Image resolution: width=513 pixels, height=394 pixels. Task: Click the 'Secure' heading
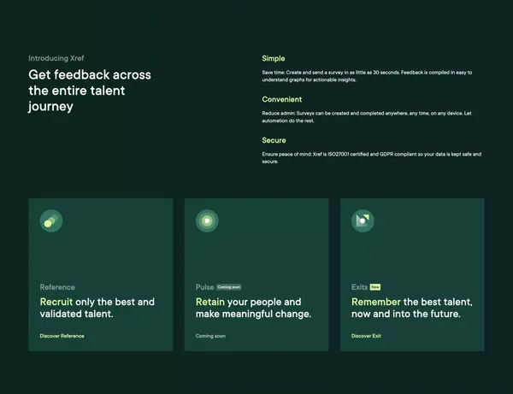274,140
